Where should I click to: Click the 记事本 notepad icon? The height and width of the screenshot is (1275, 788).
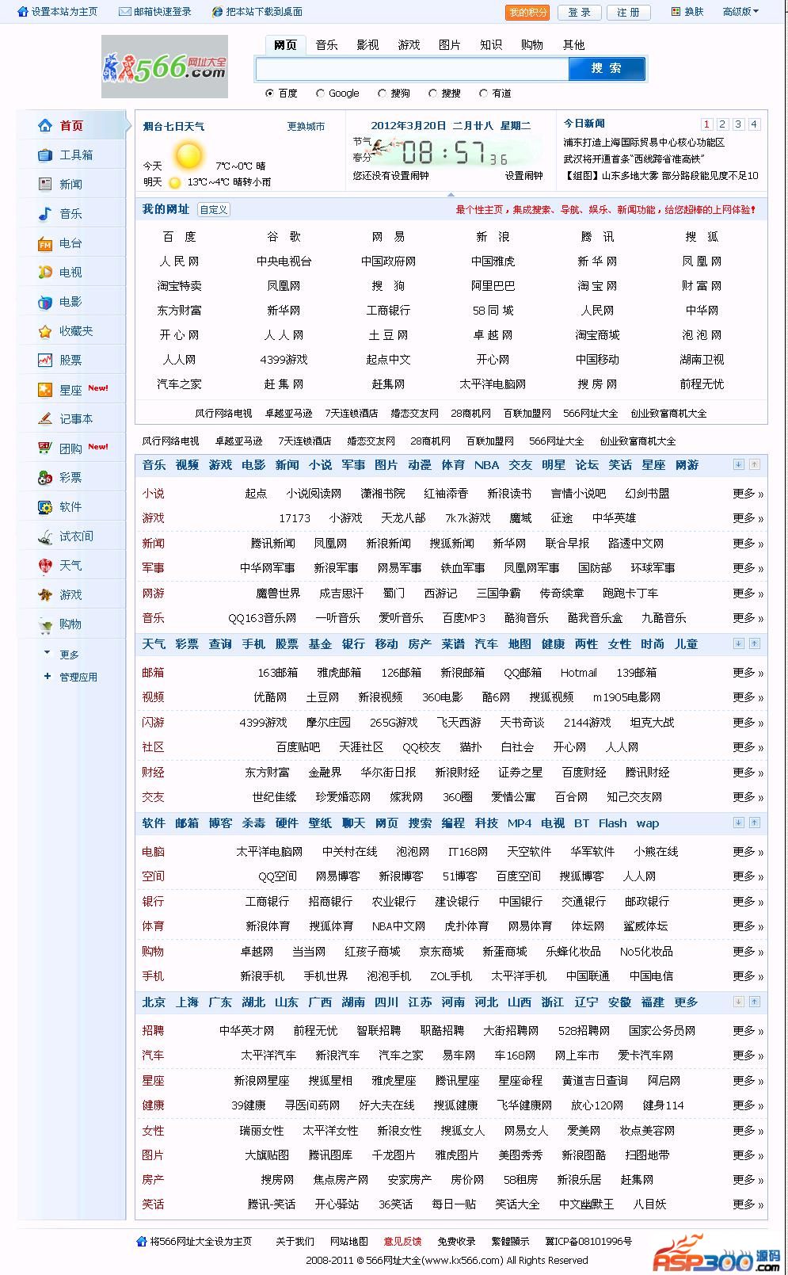45,418
